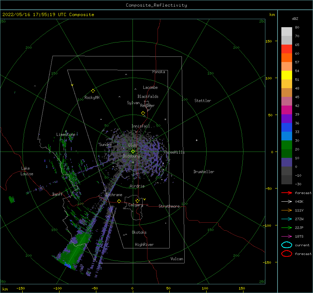The image size is (313, 293).
Task: Click the white 04DK arrow icon
Action: pyautogui.click(x=287, y=201)
